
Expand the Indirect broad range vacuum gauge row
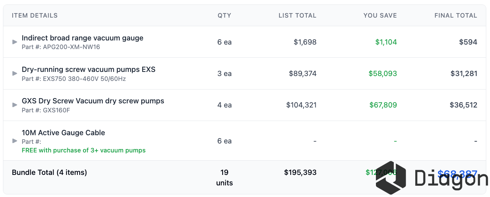coord(15,42)
